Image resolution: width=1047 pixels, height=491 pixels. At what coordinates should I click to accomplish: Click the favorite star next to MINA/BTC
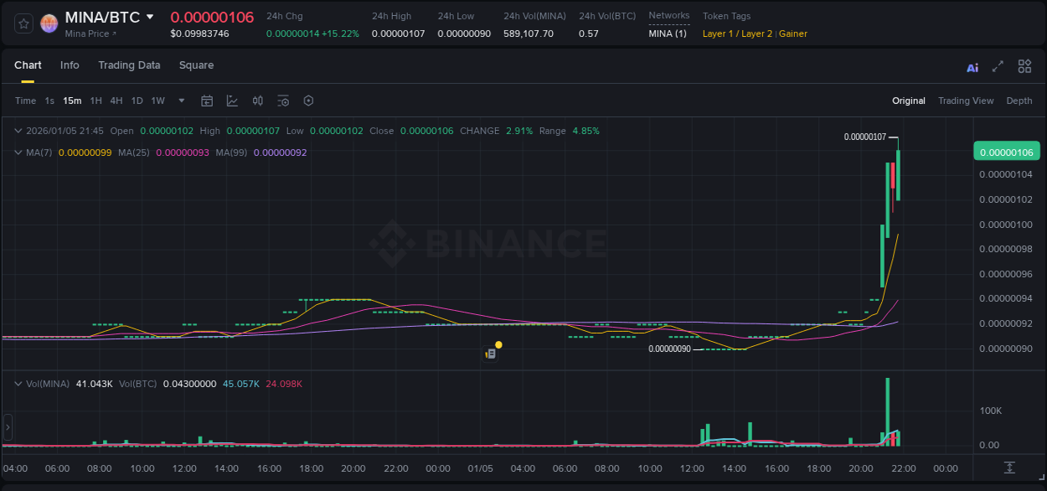tap(23, 23)
